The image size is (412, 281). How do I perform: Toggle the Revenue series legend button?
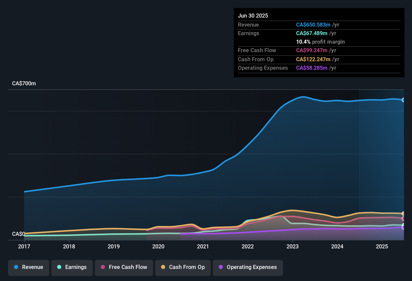coord(29,268)
